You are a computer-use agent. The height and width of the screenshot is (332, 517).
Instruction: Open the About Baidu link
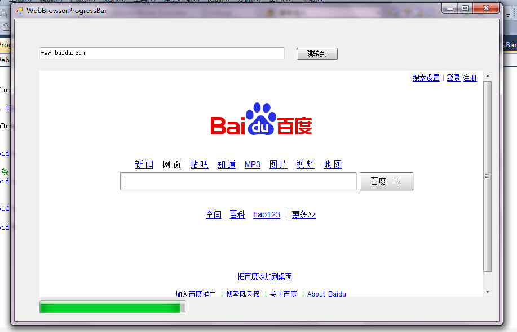[327, 294]
